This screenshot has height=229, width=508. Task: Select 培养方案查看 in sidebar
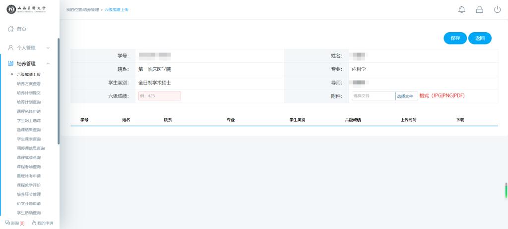[29, 84]
